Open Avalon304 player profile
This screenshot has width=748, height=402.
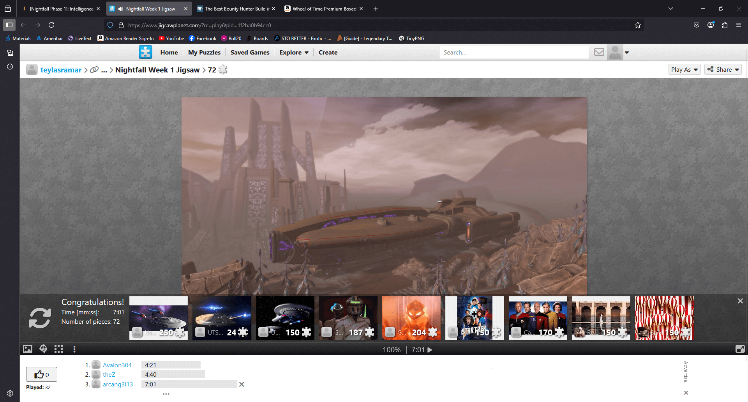click(x=117, y=365)
